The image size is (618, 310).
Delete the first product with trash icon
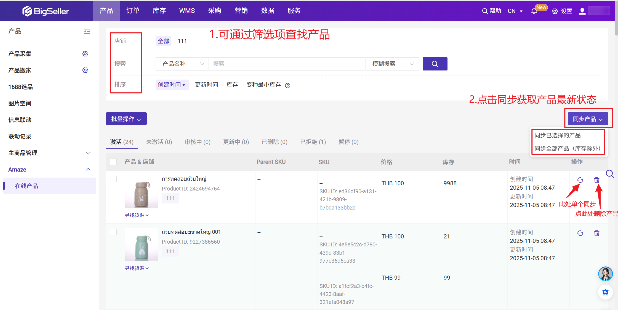(x=596, y=180)
